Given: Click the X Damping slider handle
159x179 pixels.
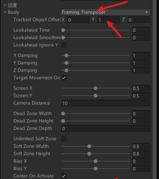Looking at the screenshot, I should coord(66,55).
